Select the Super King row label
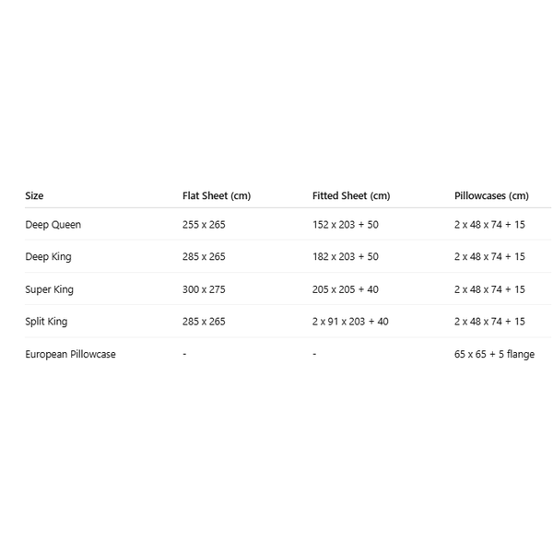 [49, 289]
